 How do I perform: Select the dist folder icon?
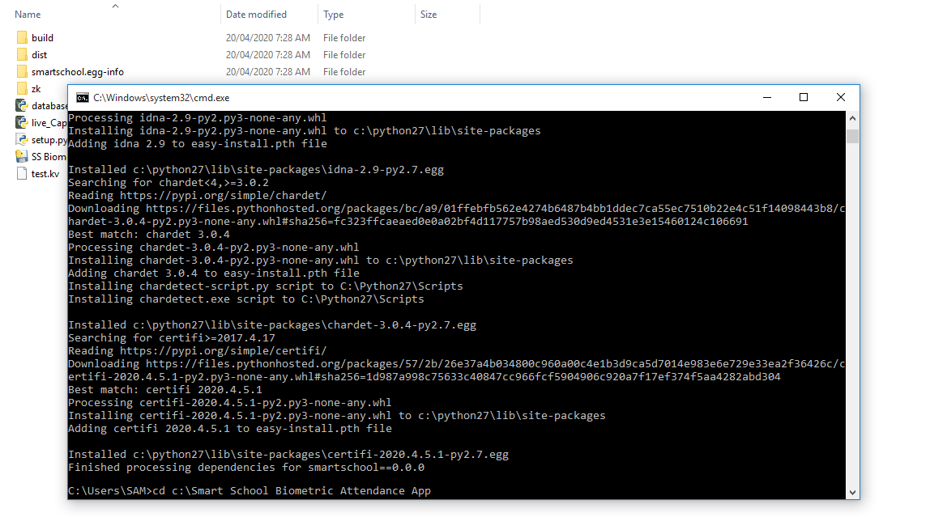point(22,55)
